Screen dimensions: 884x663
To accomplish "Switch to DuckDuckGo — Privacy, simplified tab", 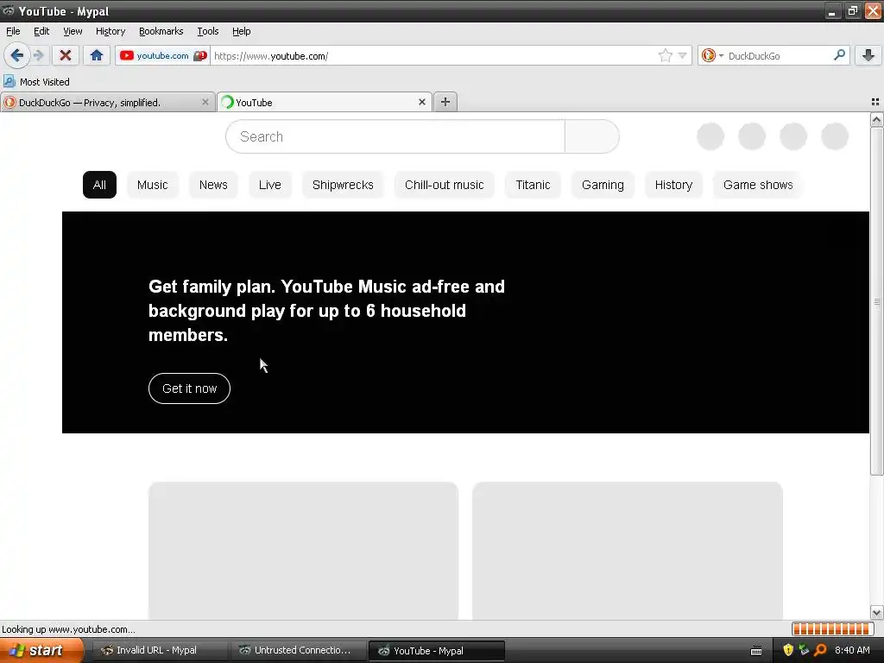I will pos(107,102).
